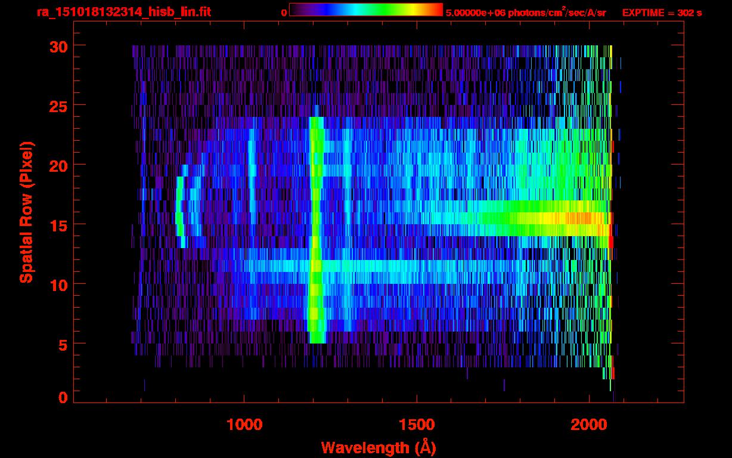The image size is (732, 458).
Task: Click the y-axis tick label 0
Action: (x=64, y=398)
